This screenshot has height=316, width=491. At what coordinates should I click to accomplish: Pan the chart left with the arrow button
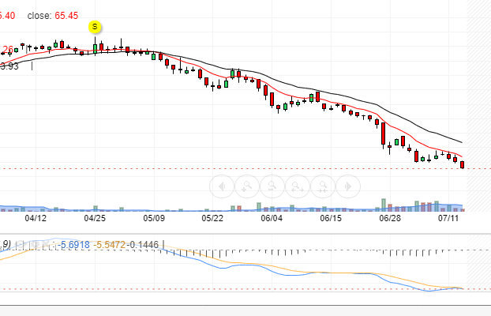coord(222,186)
